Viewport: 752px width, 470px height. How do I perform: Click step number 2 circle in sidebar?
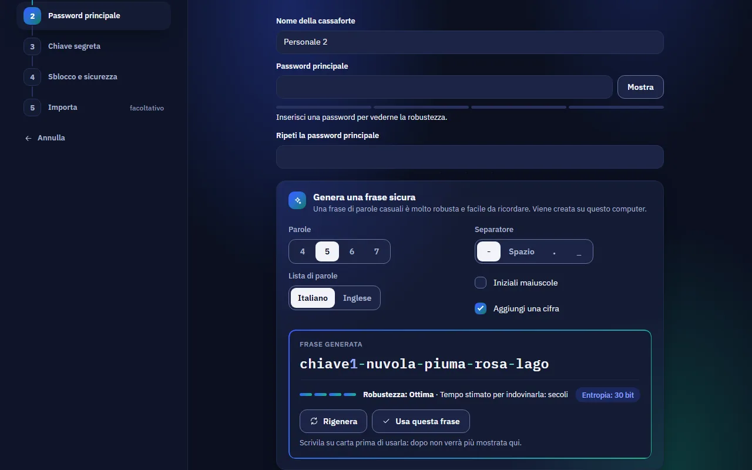pos(32,16)
